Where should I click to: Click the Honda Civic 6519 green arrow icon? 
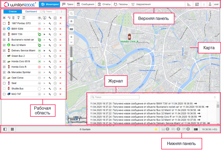click(40, 61)
